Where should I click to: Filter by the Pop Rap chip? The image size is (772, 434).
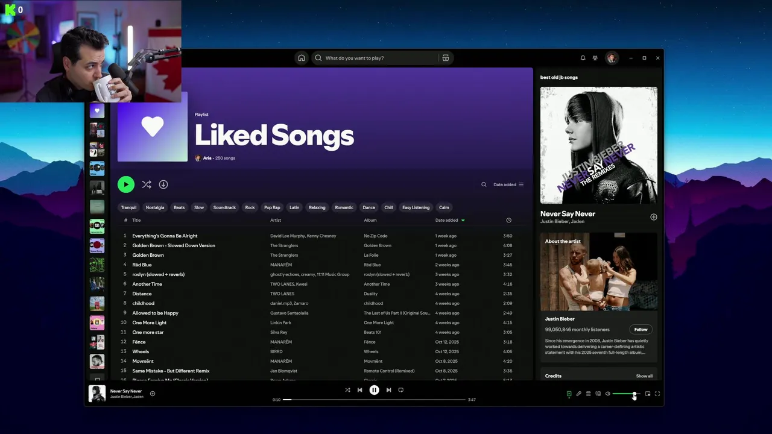(272, 207)
